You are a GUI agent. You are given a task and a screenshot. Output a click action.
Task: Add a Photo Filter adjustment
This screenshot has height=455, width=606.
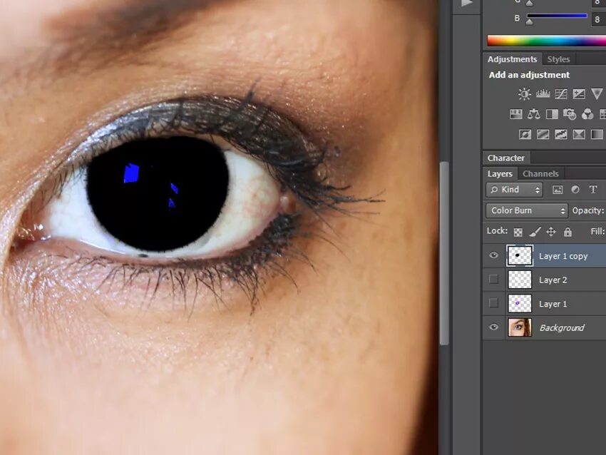[x=570, y=114]
